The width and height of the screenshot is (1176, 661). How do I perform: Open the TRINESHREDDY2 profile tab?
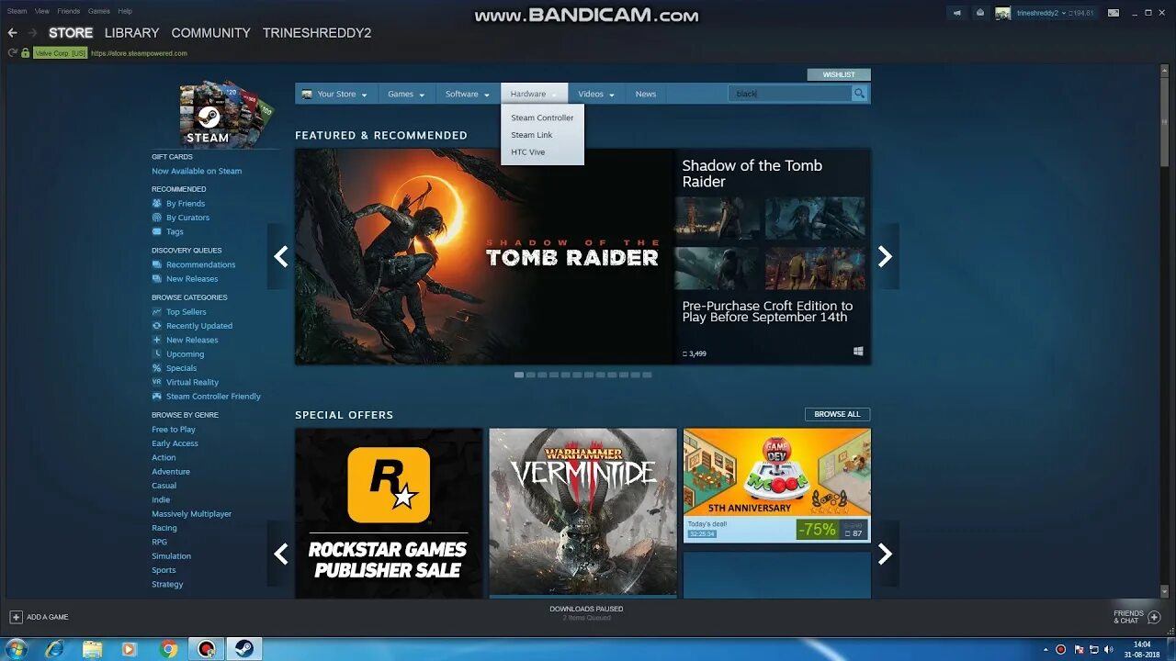point(317,32)
